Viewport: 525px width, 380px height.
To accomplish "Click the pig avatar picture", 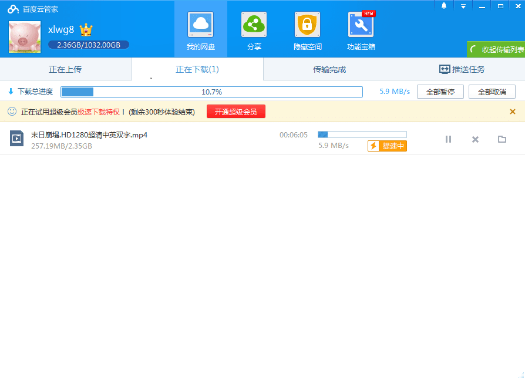I will tap(25, 37).
